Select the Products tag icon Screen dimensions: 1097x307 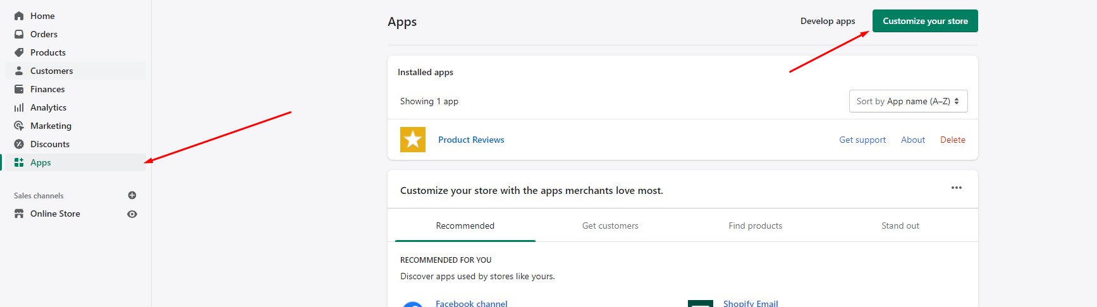19,52
